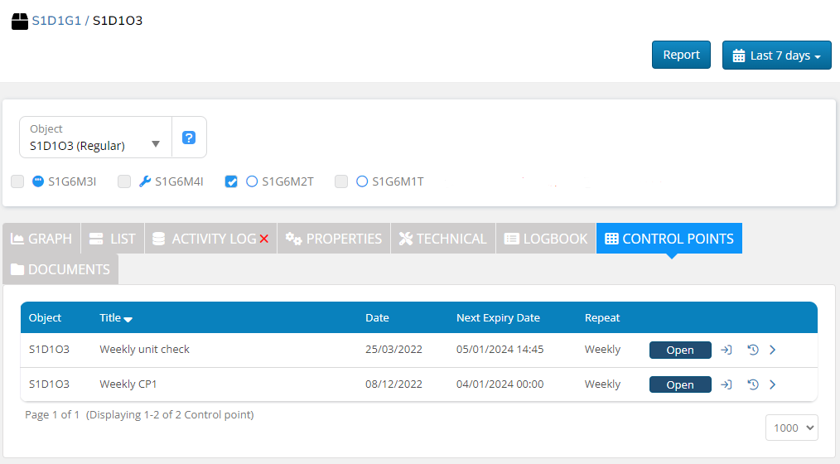Click sign-in arrow icon for Weekly CP1
The image size is (840, 464).
click(x=727, y=384)
